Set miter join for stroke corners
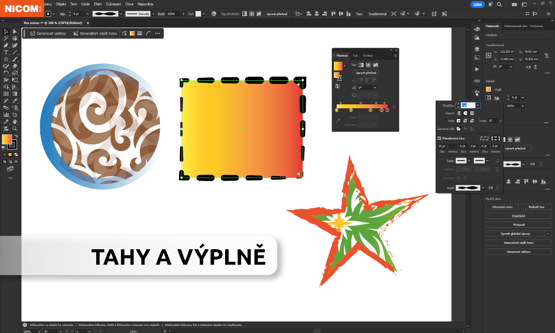 [x=459, y=121]
